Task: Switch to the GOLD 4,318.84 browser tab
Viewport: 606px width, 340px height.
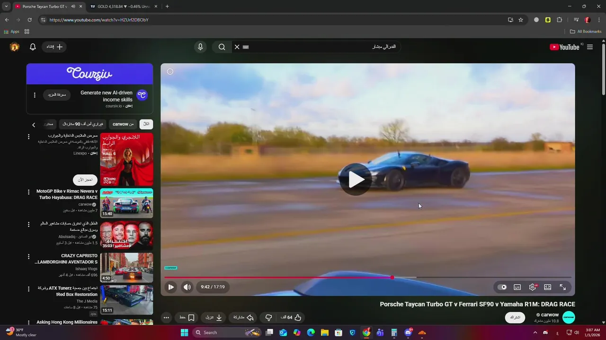Action: point(124,7)
